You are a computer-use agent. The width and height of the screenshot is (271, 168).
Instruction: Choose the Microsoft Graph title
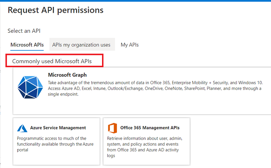(67, 75)
